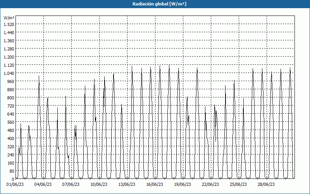Select the 1.200 y-axis value
This screenshot has height=194, width=310.
(9, 57)
